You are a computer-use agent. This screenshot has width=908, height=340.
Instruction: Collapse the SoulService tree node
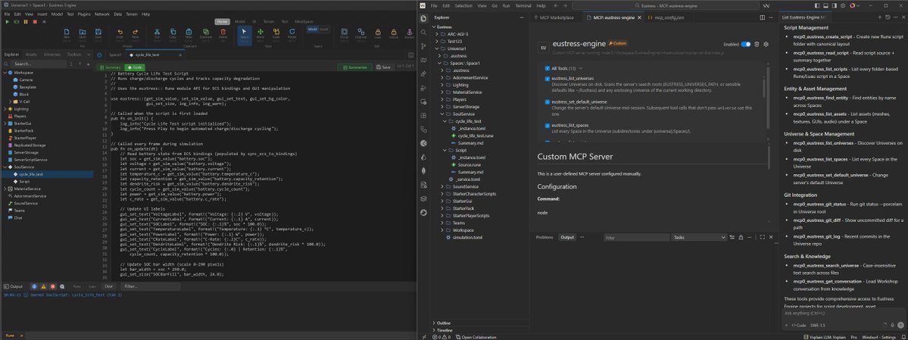(x=4, y=167)
